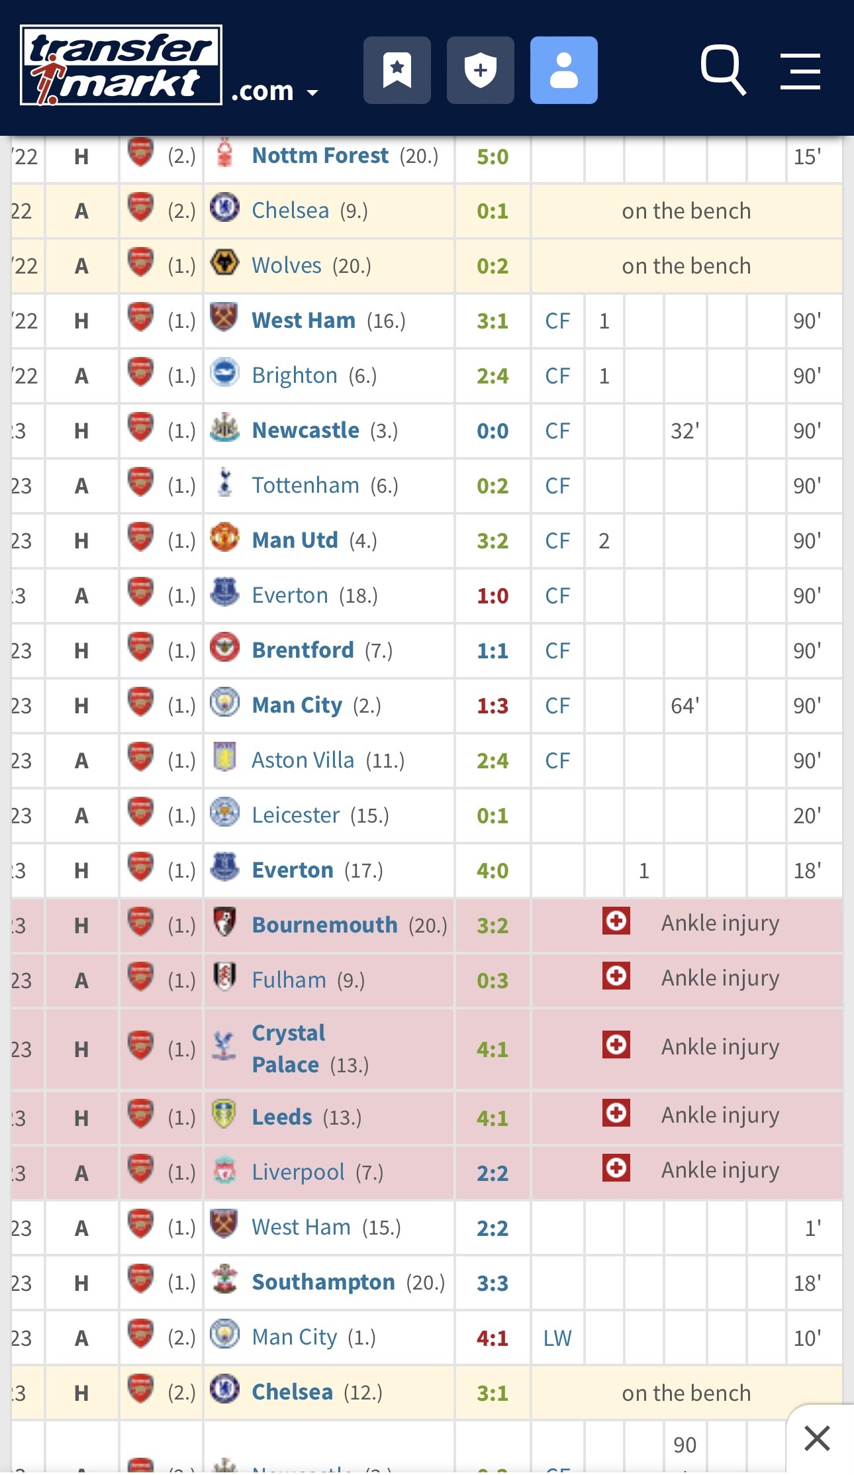Open the Brighton club link
The image size is (854, 1475).
click(295, 376)
